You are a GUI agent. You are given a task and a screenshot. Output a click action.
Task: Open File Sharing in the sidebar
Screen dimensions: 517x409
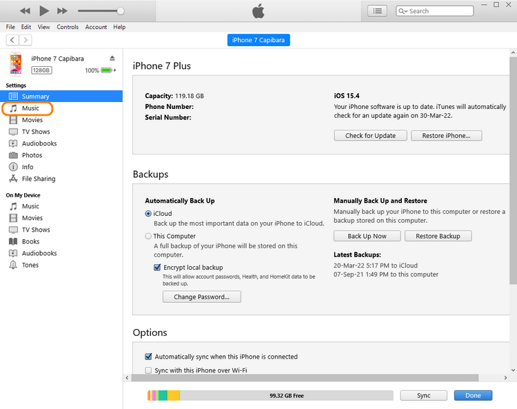[x=39, y=179]
